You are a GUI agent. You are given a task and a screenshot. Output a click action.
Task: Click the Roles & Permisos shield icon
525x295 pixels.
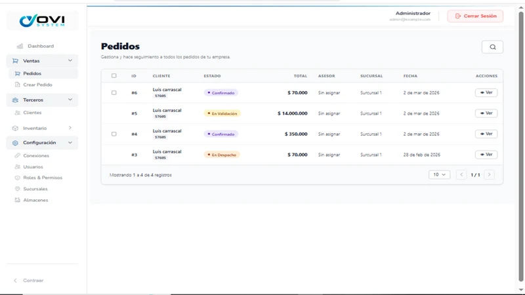click(18, 178)
